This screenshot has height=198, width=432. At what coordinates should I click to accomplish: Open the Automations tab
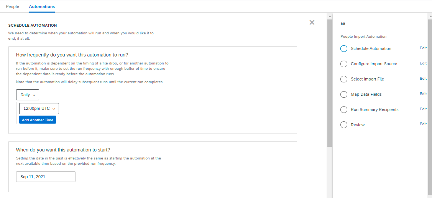coord(42,6)
